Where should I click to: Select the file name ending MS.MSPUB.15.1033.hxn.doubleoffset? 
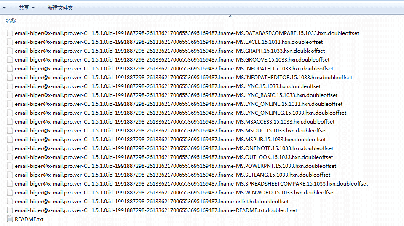point(170,139)
